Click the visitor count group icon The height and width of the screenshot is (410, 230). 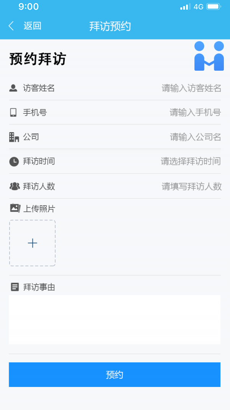14,186
